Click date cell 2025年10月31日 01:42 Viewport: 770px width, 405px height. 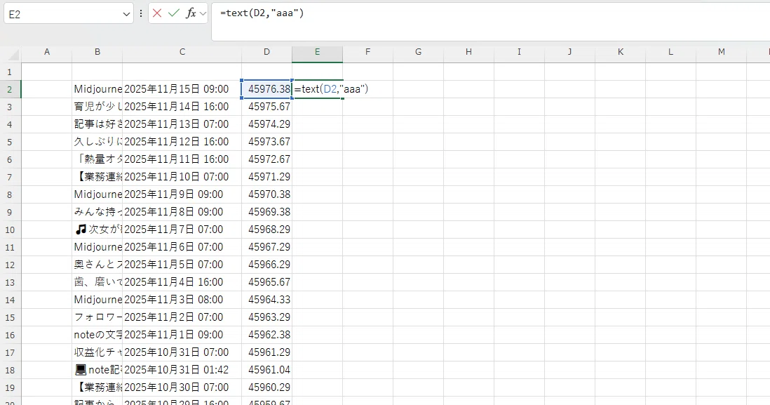(x=182, y=370)
